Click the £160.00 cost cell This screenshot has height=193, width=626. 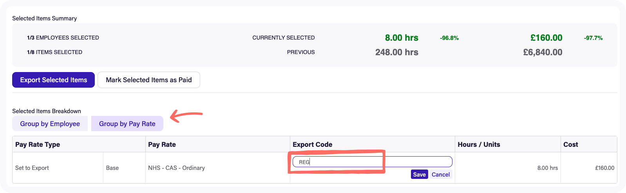(604, 168)
